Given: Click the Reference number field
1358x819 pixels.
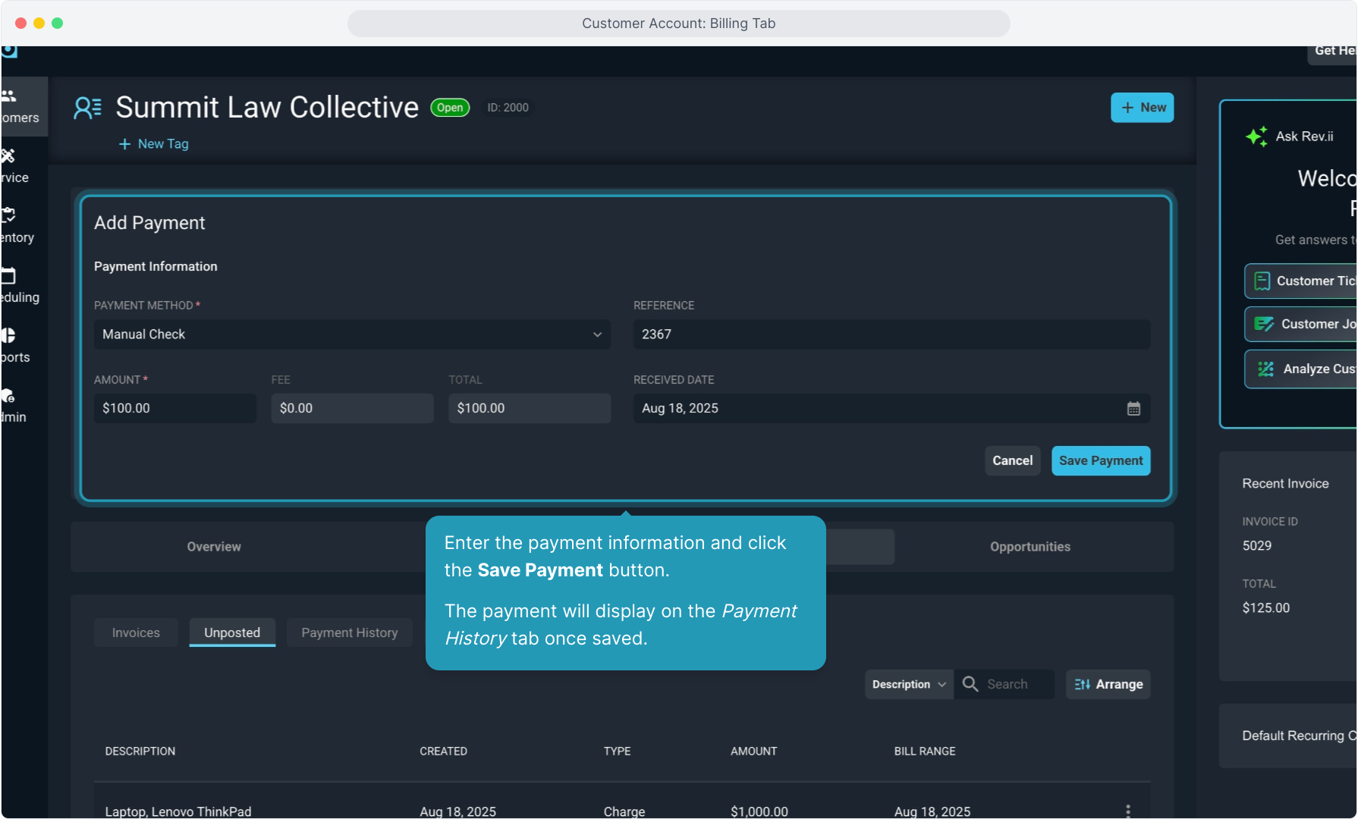Looking at the screenshot, I should click(891, 334).
